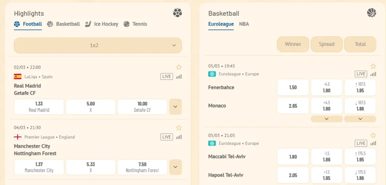
Task: Bet on draw X at 5.33
Action: pos(91,167)
